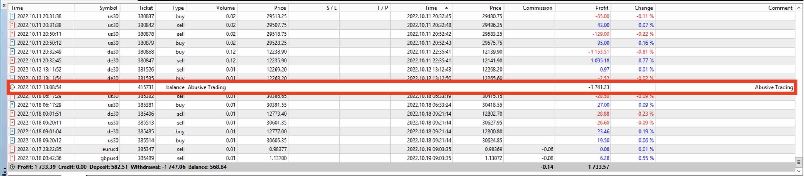
Task: Click the order icon for ticket 380878
Action: pos(12,34)
